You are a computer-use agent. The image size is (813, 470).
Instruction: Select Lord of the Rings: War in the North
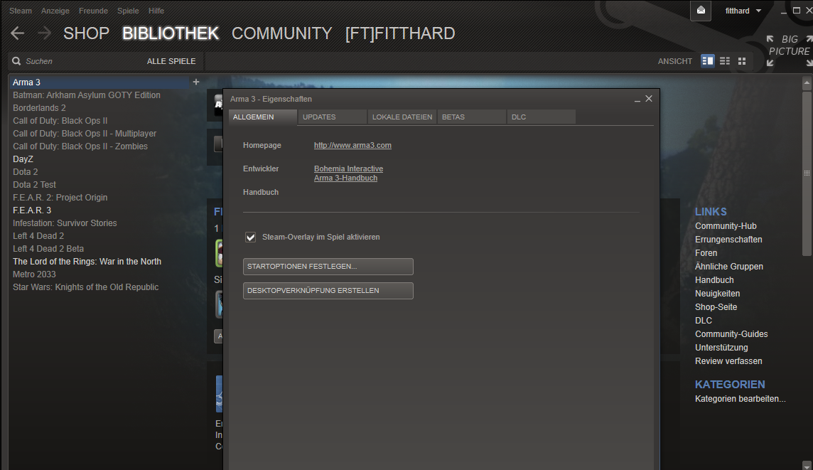87,262
